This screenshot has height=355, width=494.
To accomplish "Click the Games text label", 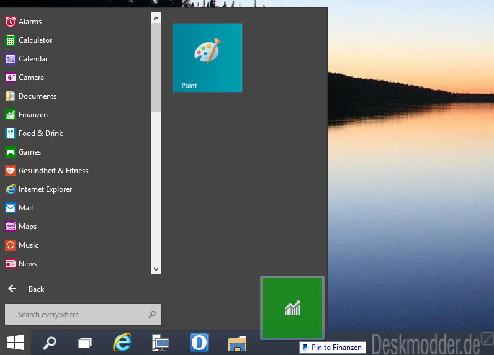I will pos(30,152).
